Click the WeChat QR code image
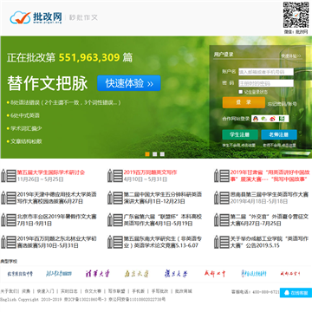The width and height of the screenshot is (312, 312). click(x=296, y=15)
